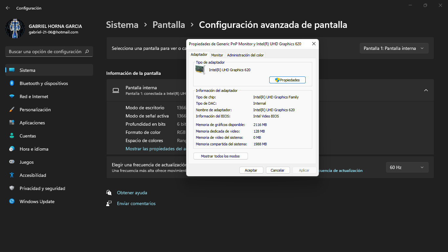Open the Enviar comentarios link
448x252 pixels.
(136, 203)
